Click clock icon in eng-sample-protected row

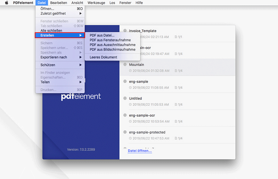(x=130, y=138)
